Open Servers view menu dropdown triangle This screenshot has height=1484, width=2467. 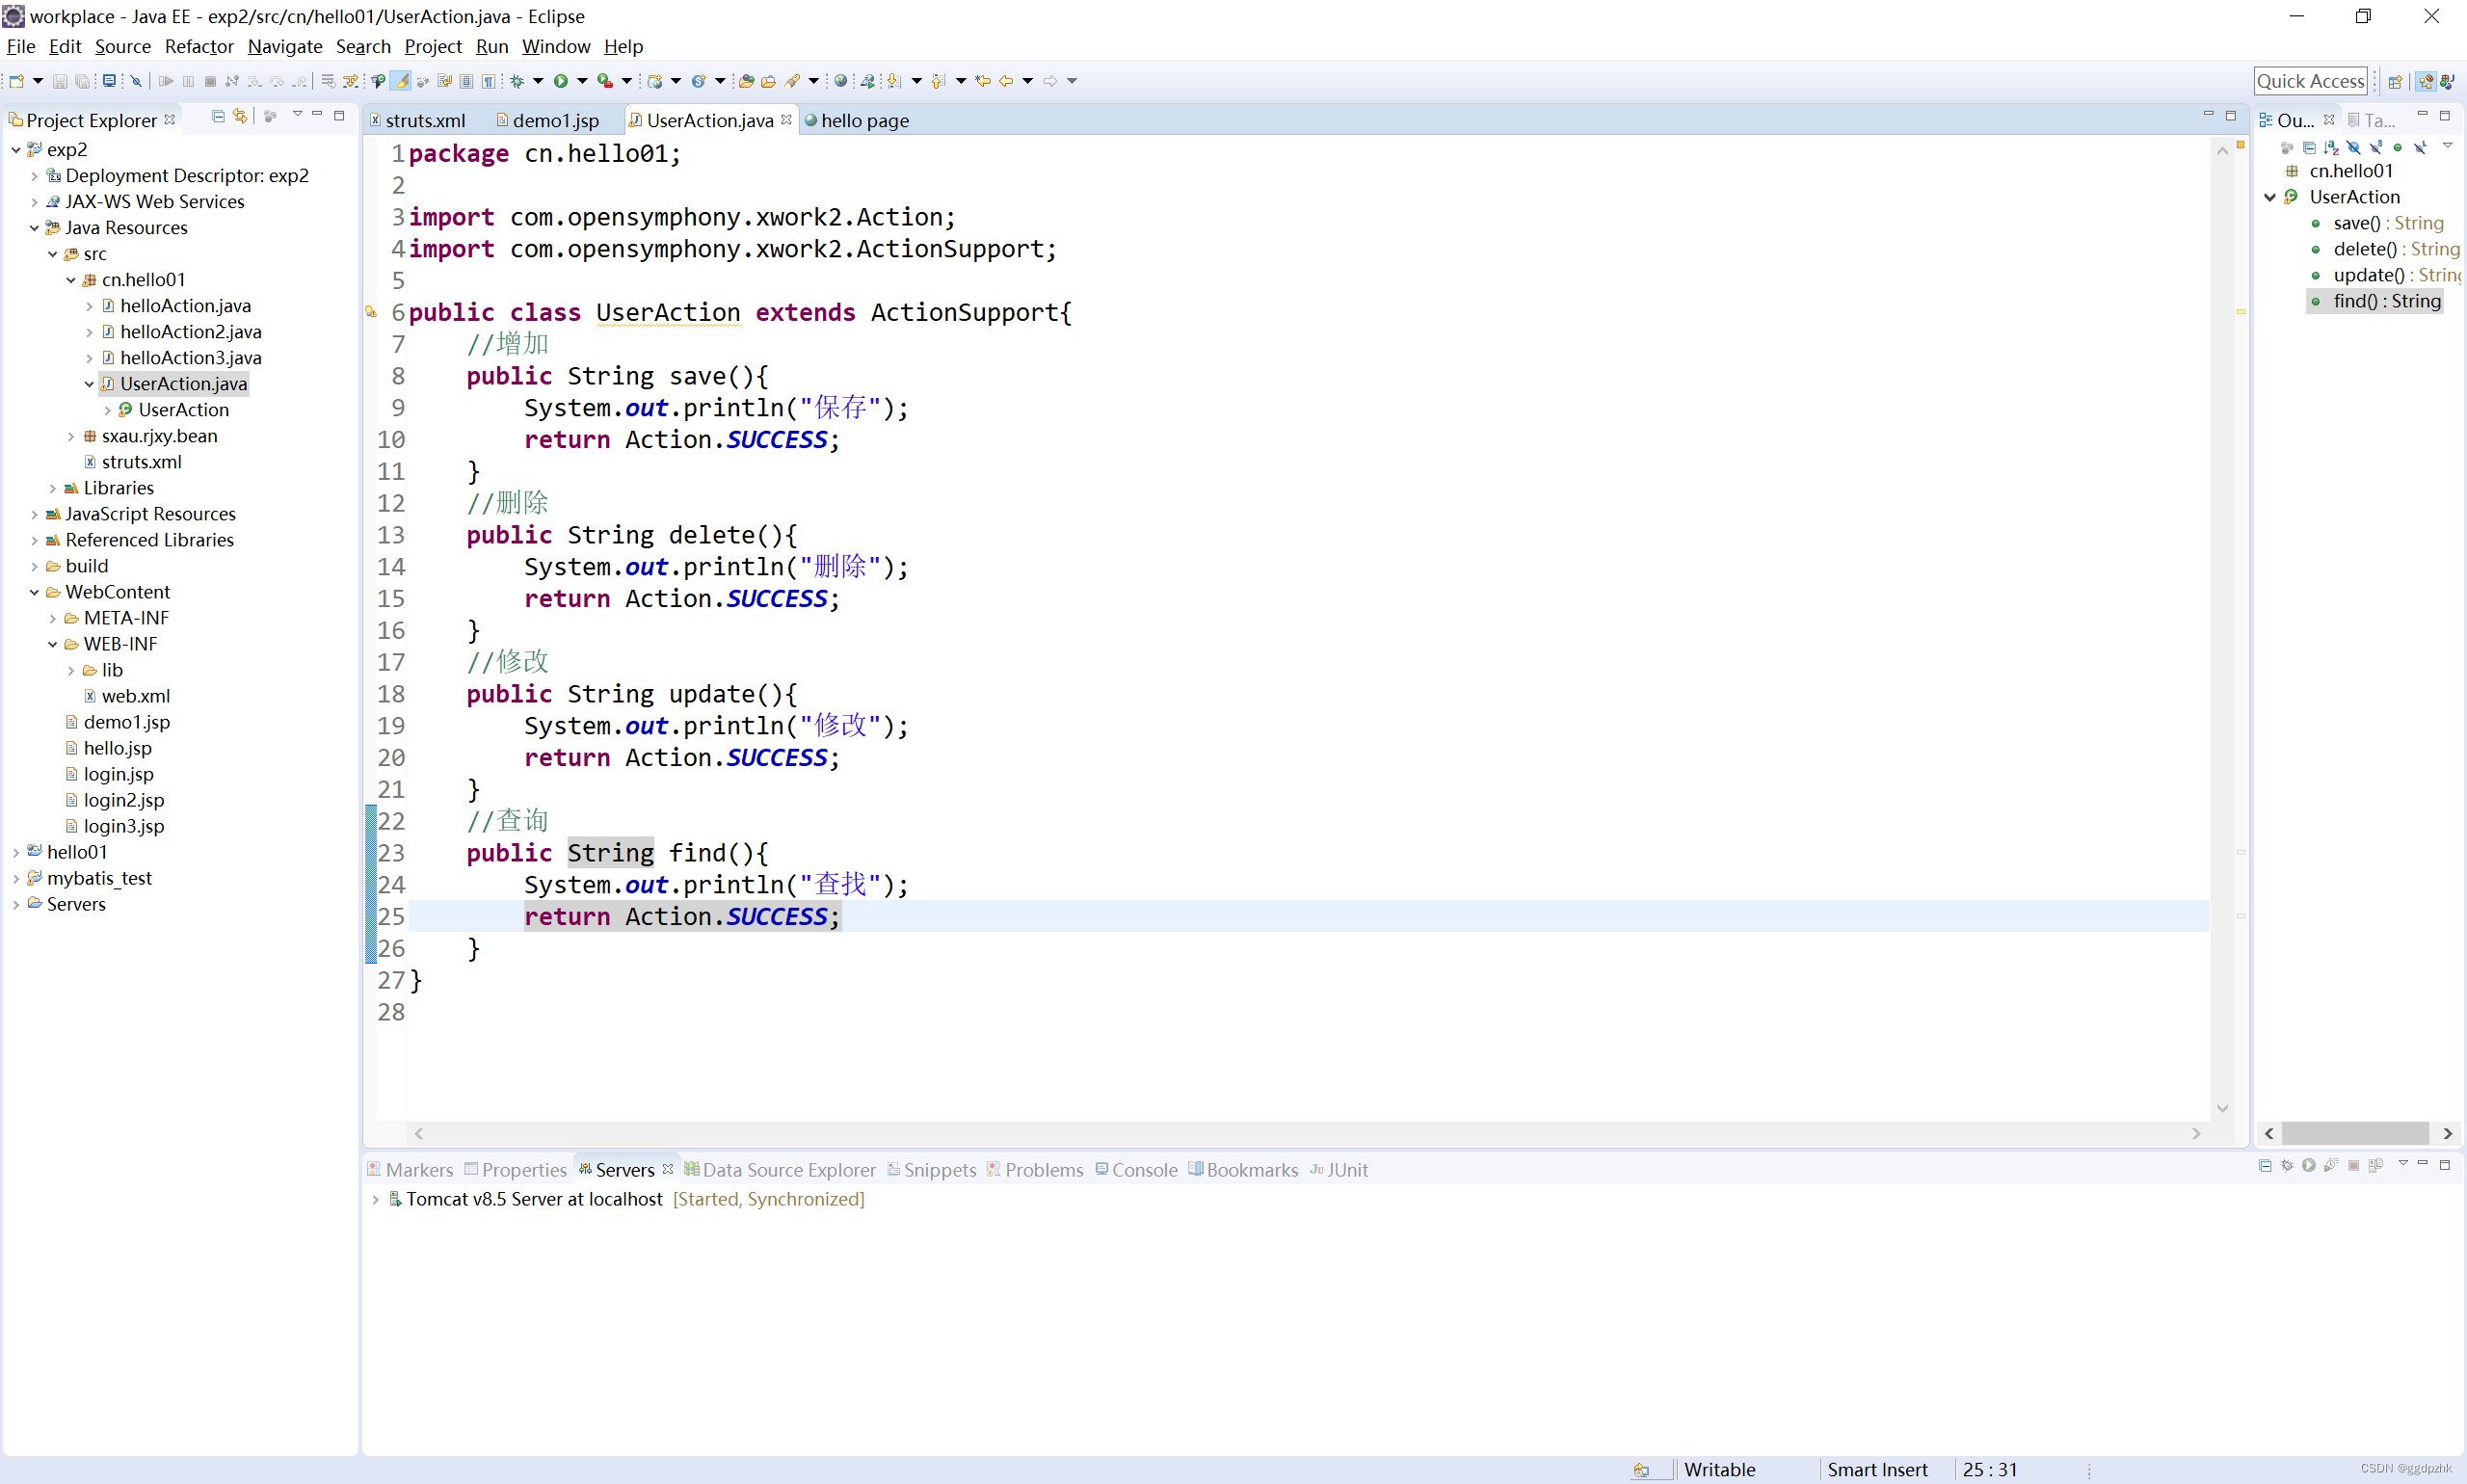(x=2403, y=1163)
